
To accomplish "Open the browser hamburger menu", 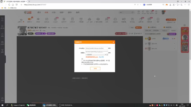I will (x=189, y=5).
